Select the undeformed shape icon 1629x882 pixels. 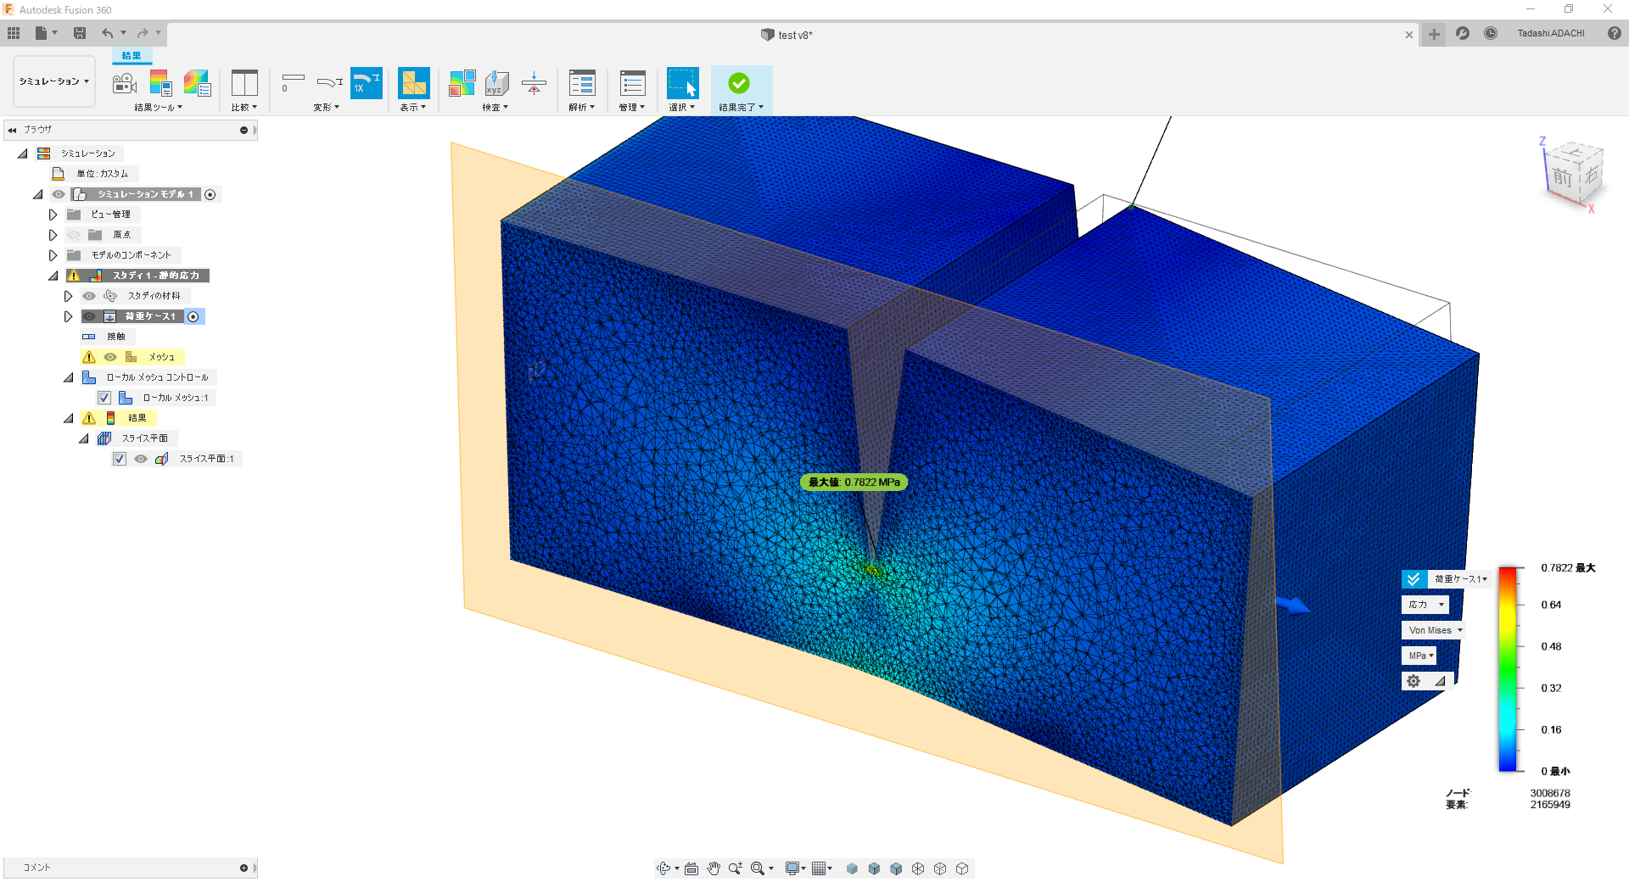(x=293, y=82)
